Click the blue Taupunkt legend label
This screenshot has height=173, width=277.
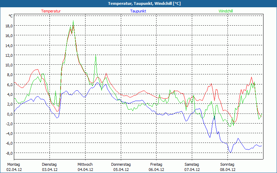pos(138,11)
